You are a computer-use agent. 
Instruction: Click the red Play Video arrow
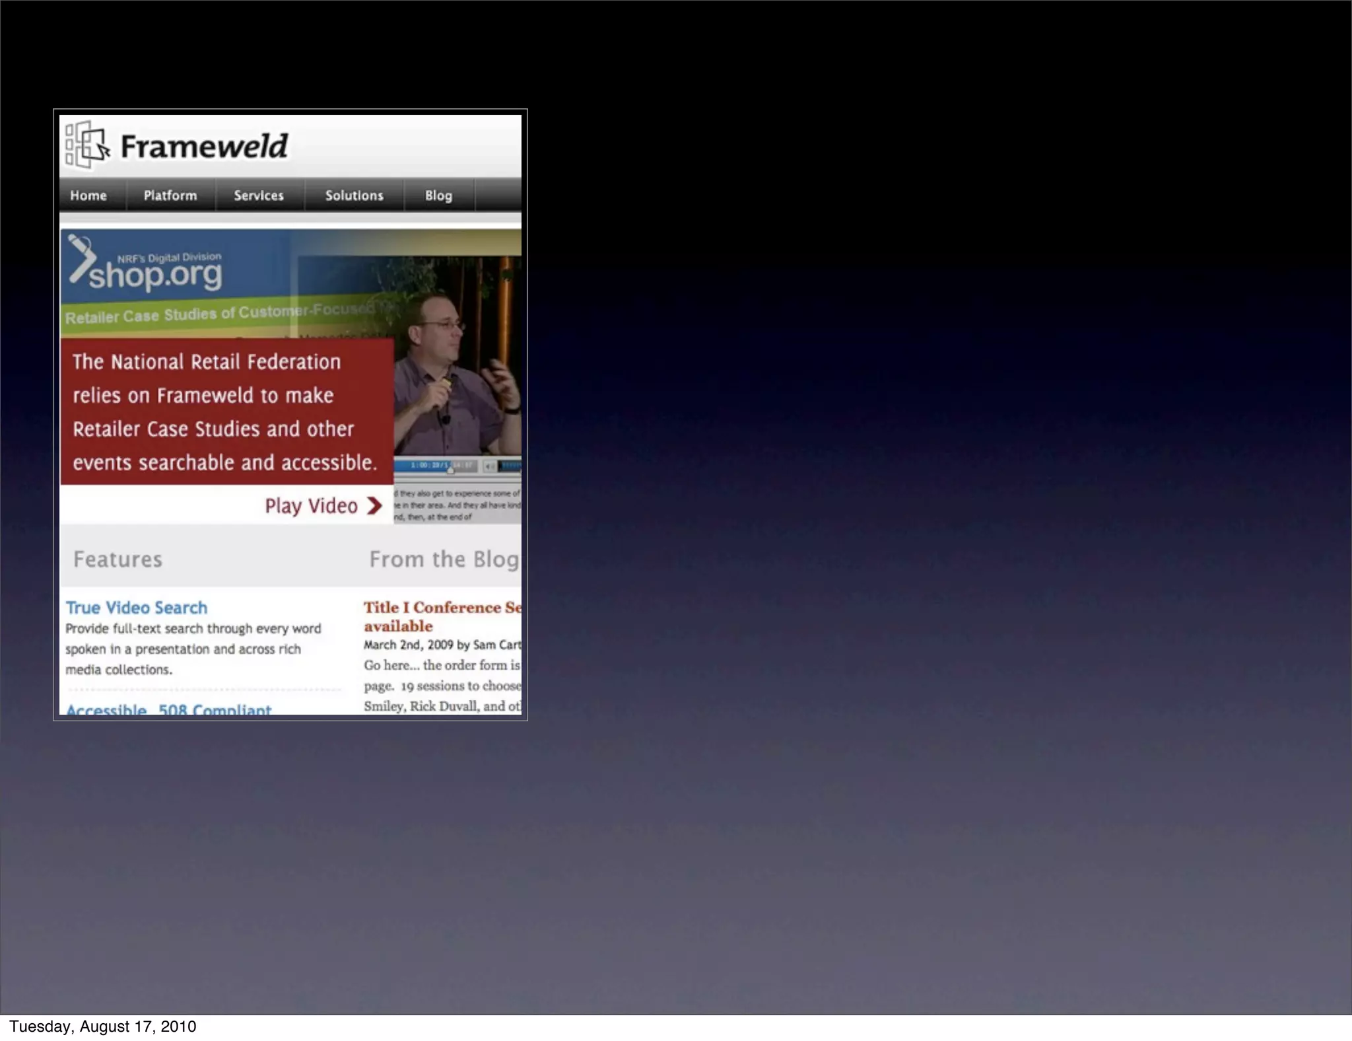(374, 506)
